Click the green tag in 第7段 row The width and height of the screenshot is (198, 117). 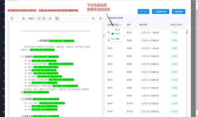click(x=174, y=80)
